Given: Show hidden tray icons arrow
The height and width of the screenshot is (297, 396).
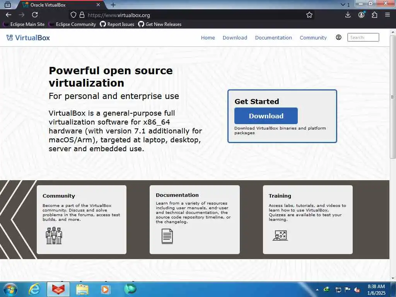Looking at the screenshot, I should coord(317,290).
